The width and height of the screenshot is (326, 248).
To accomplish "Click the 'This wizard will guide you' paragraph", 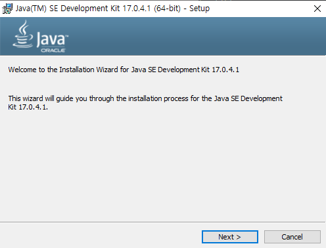I will 145,102.
